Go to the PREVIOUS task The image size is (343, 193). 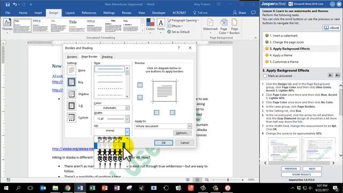(290, 169)
